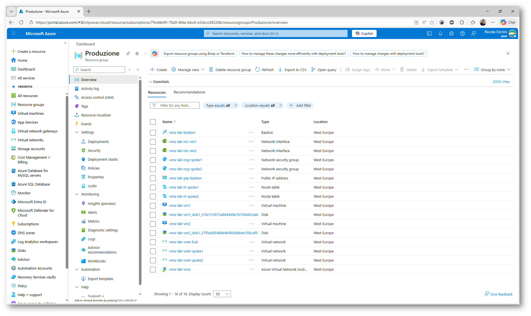The height and width of the screenshot is (316, 531).
Task: Open the Azure portal menu grid icon
Action: point(14,33)
